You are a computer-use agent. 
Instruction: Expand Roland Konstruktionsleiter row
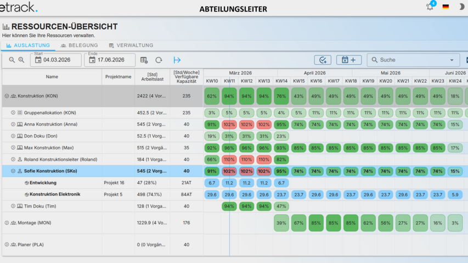13,159
